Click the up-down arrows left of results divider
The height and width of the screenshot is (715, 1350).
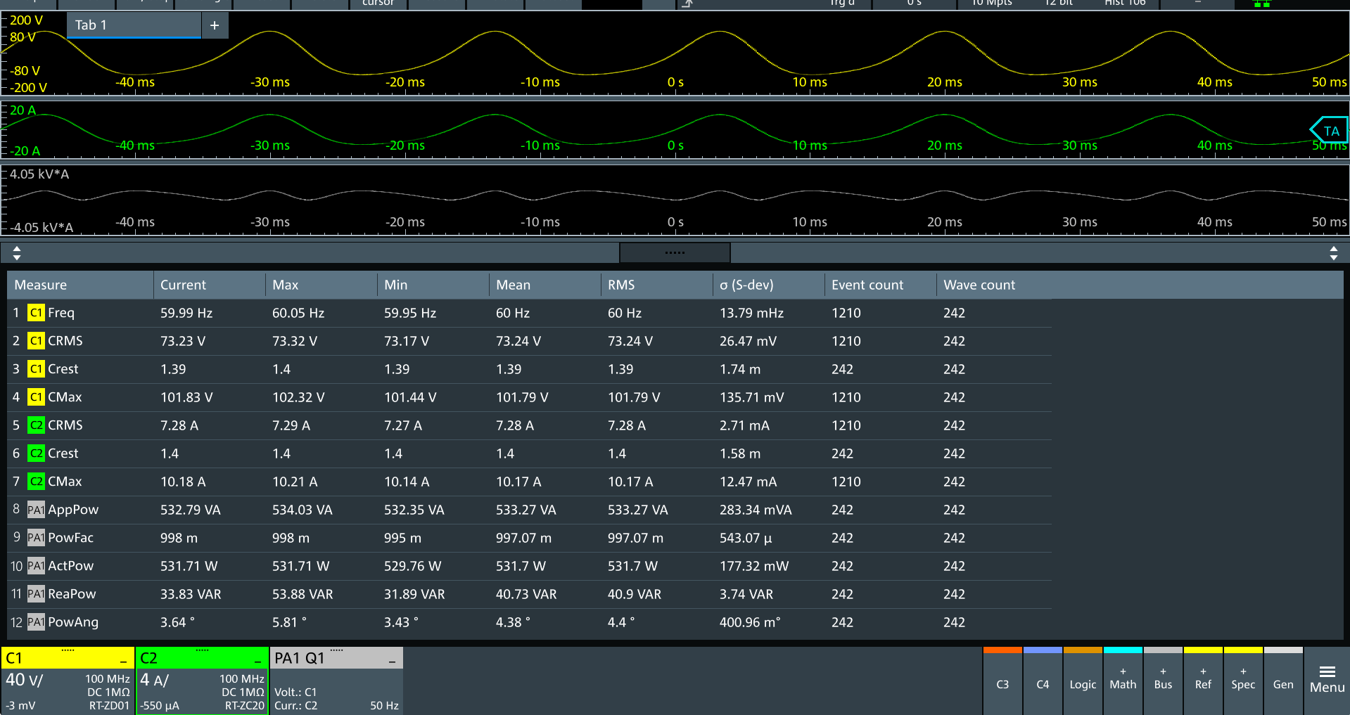pos(17,253)
